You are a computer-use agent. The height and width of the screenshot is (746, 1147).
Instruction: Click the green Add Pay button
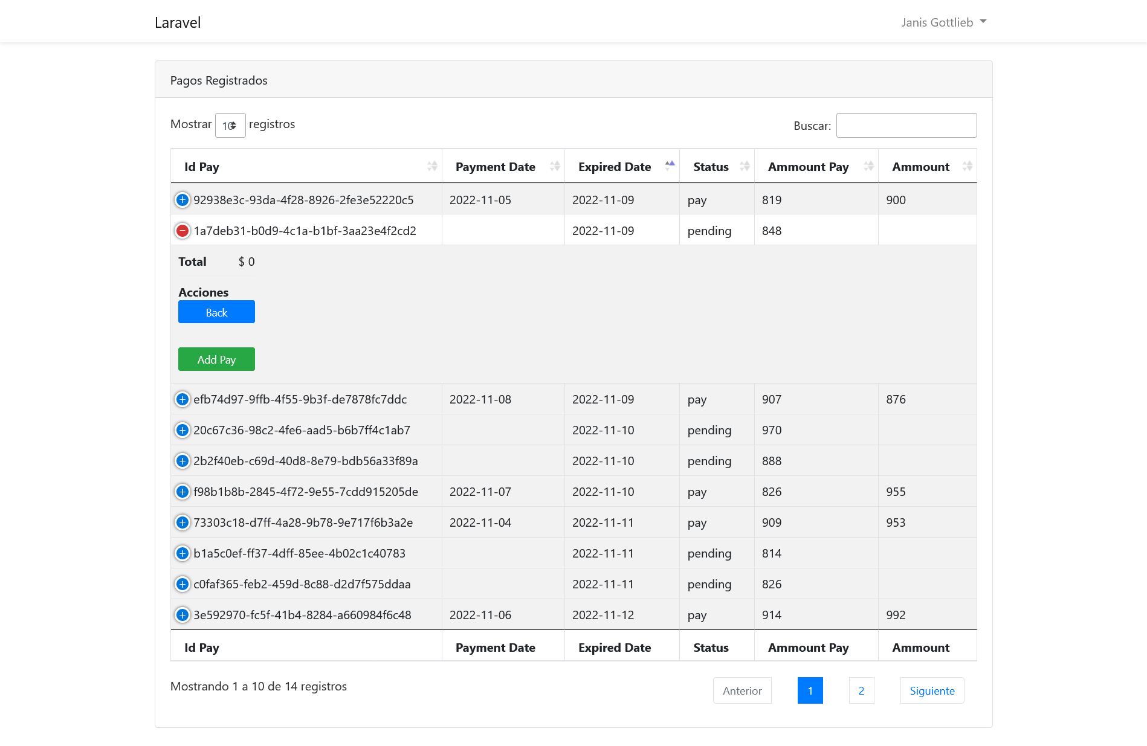click(x=216, y=359)
